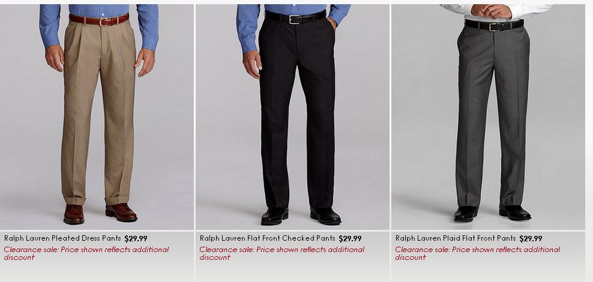Click the black belt on the gray plaid pants

(494, 25)
